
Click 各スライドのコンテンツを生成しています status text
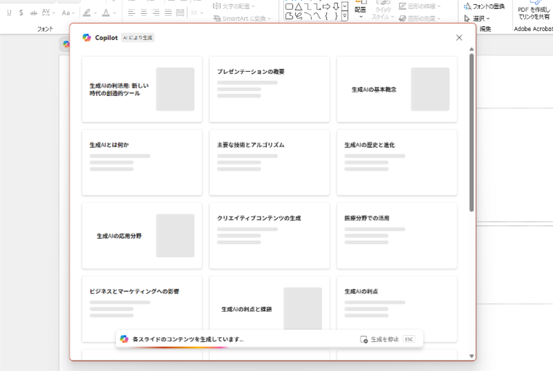tap(187, 339)
